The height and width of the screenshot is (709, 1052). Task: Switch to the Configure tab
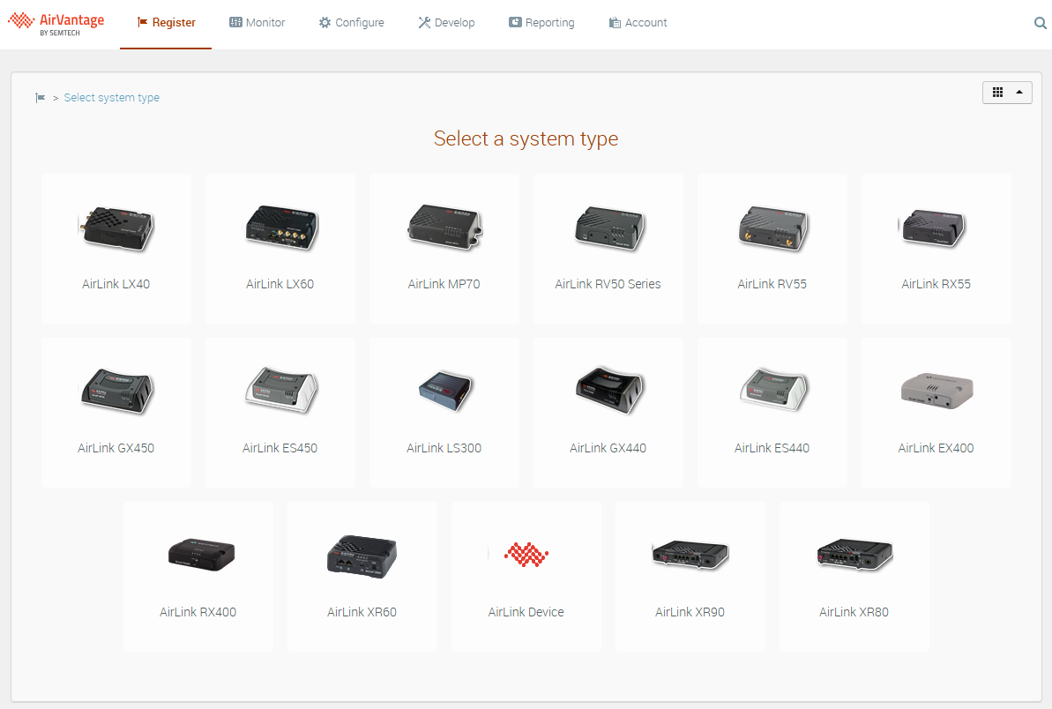click(351, 23)
